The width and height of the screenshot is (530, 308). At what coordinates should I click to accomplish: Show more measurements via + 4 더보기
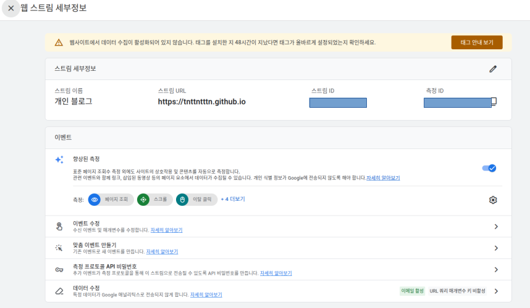point(233,200)
